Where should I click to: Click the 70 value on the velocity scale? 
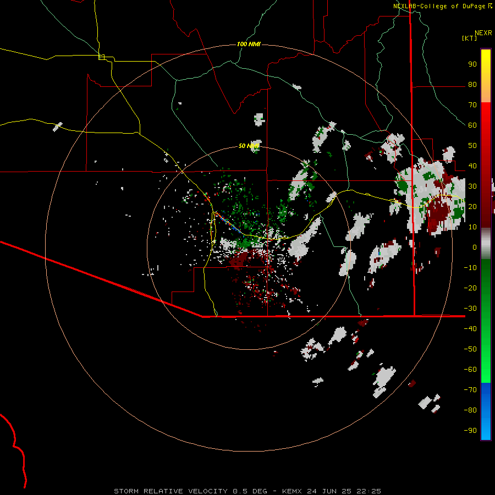(x=472, y=105)
